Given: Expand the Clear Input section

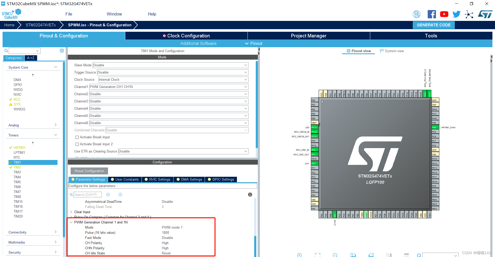Looking at the screenshot, I should click(71, 212).
